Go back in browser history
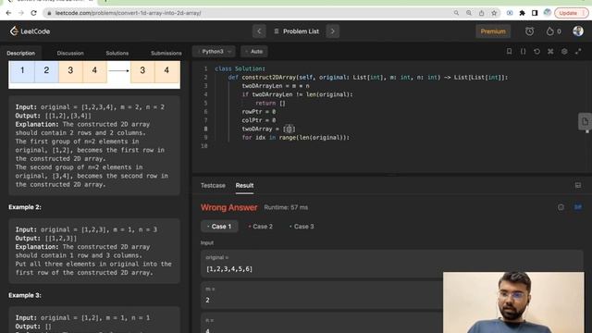592x333 pixels. (x=8, y=13)
